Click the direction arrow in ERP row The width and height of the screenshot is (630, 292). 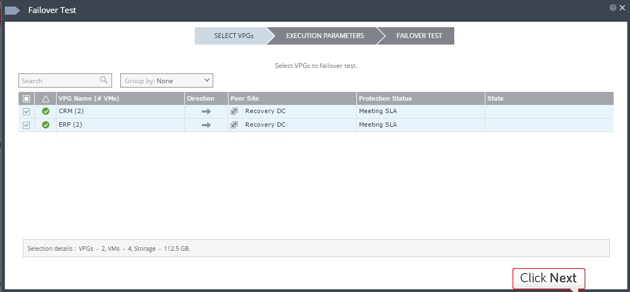[206, 125]
